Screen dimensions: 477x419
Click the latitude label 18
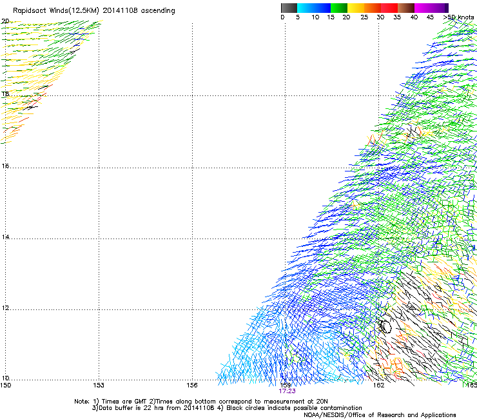5,93
